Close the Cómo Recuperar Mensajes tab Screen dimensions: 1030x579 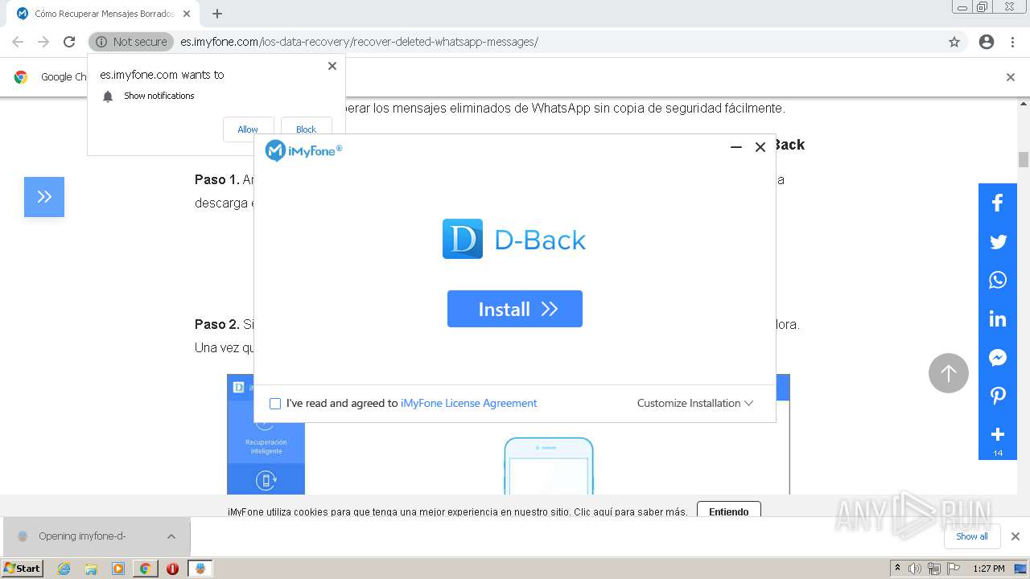(x=187, y=14)
